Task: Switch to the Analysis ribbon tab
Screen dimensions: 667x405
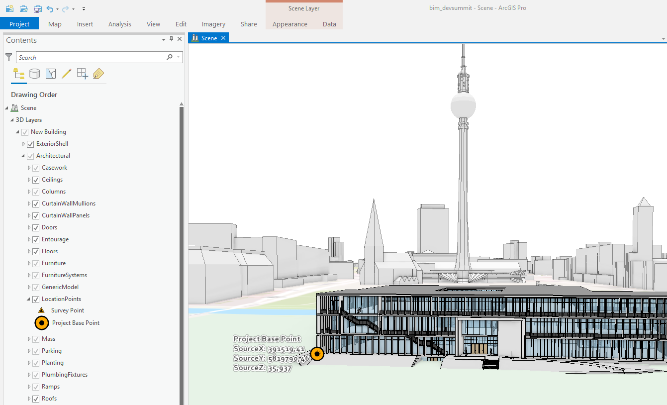Action: (x=119, y=24)
